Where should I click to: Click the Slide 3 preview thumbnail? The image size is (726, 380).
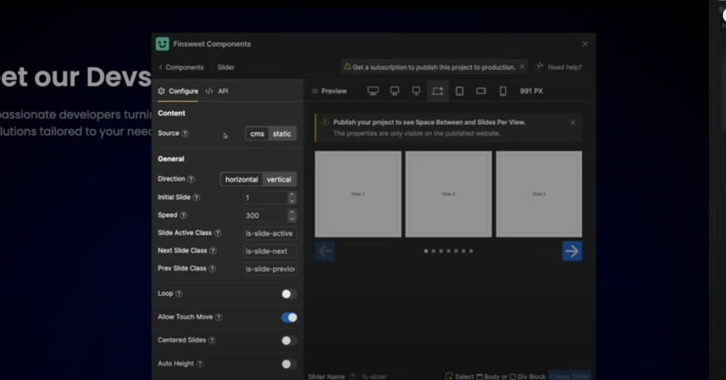[x=539, y=194]
